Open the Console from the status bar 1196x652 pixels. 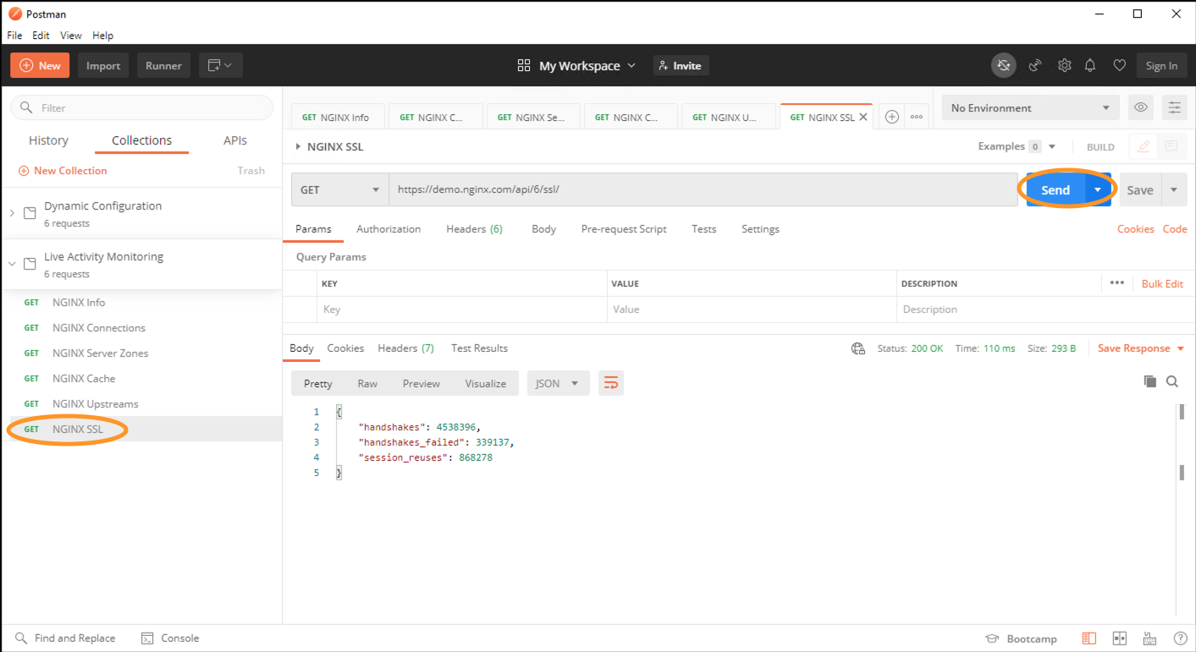coord(170,638)
